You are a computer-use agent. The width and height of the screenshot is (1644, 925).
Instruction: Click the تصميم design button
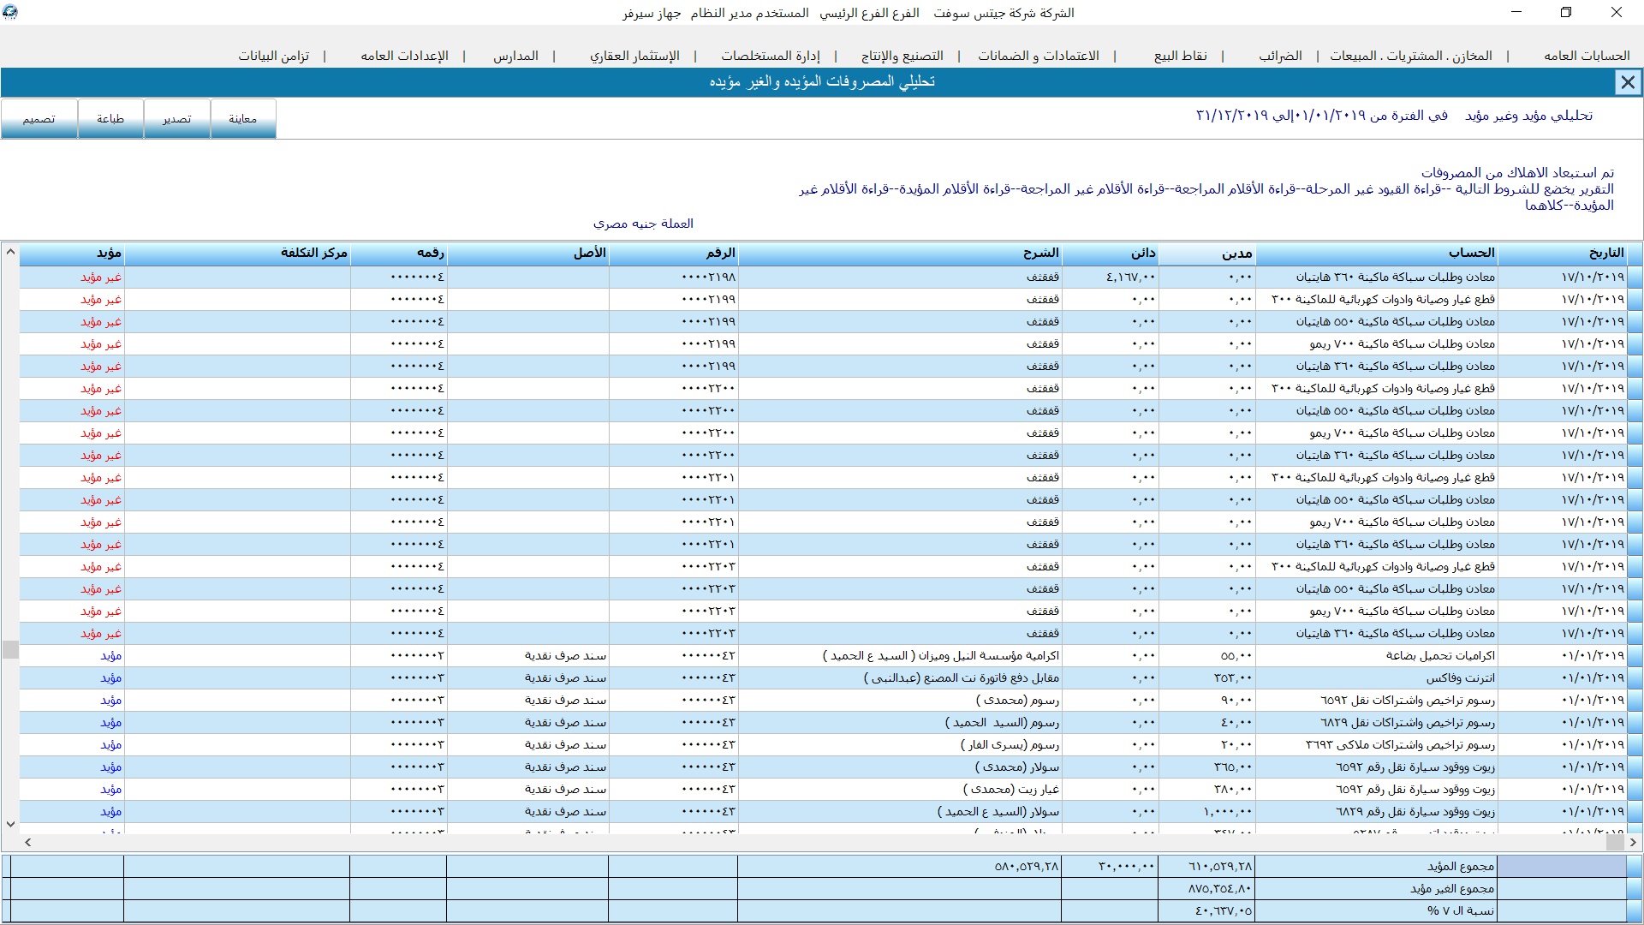(39, 118)
